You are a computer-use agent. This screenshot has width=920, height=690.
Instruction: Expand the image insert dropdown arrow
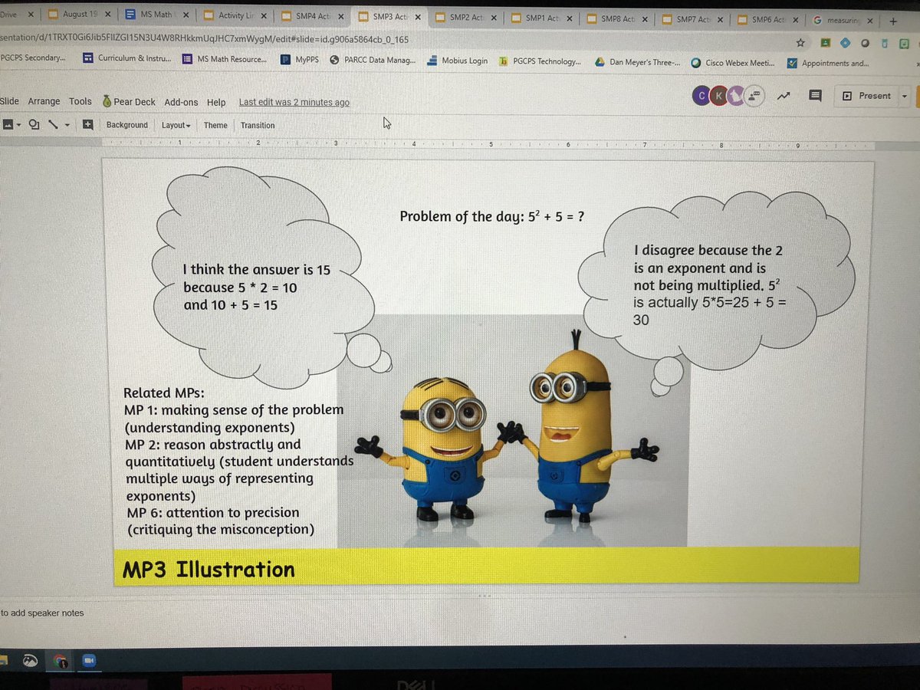coord(18,125)
